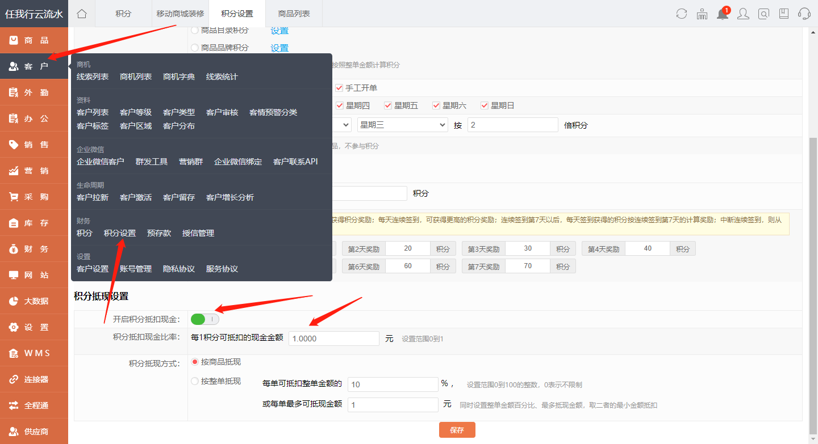Uncheck the 星期五 checkbox
The width and height of the screenshot is (818, 444).
(x=388, y=105)
